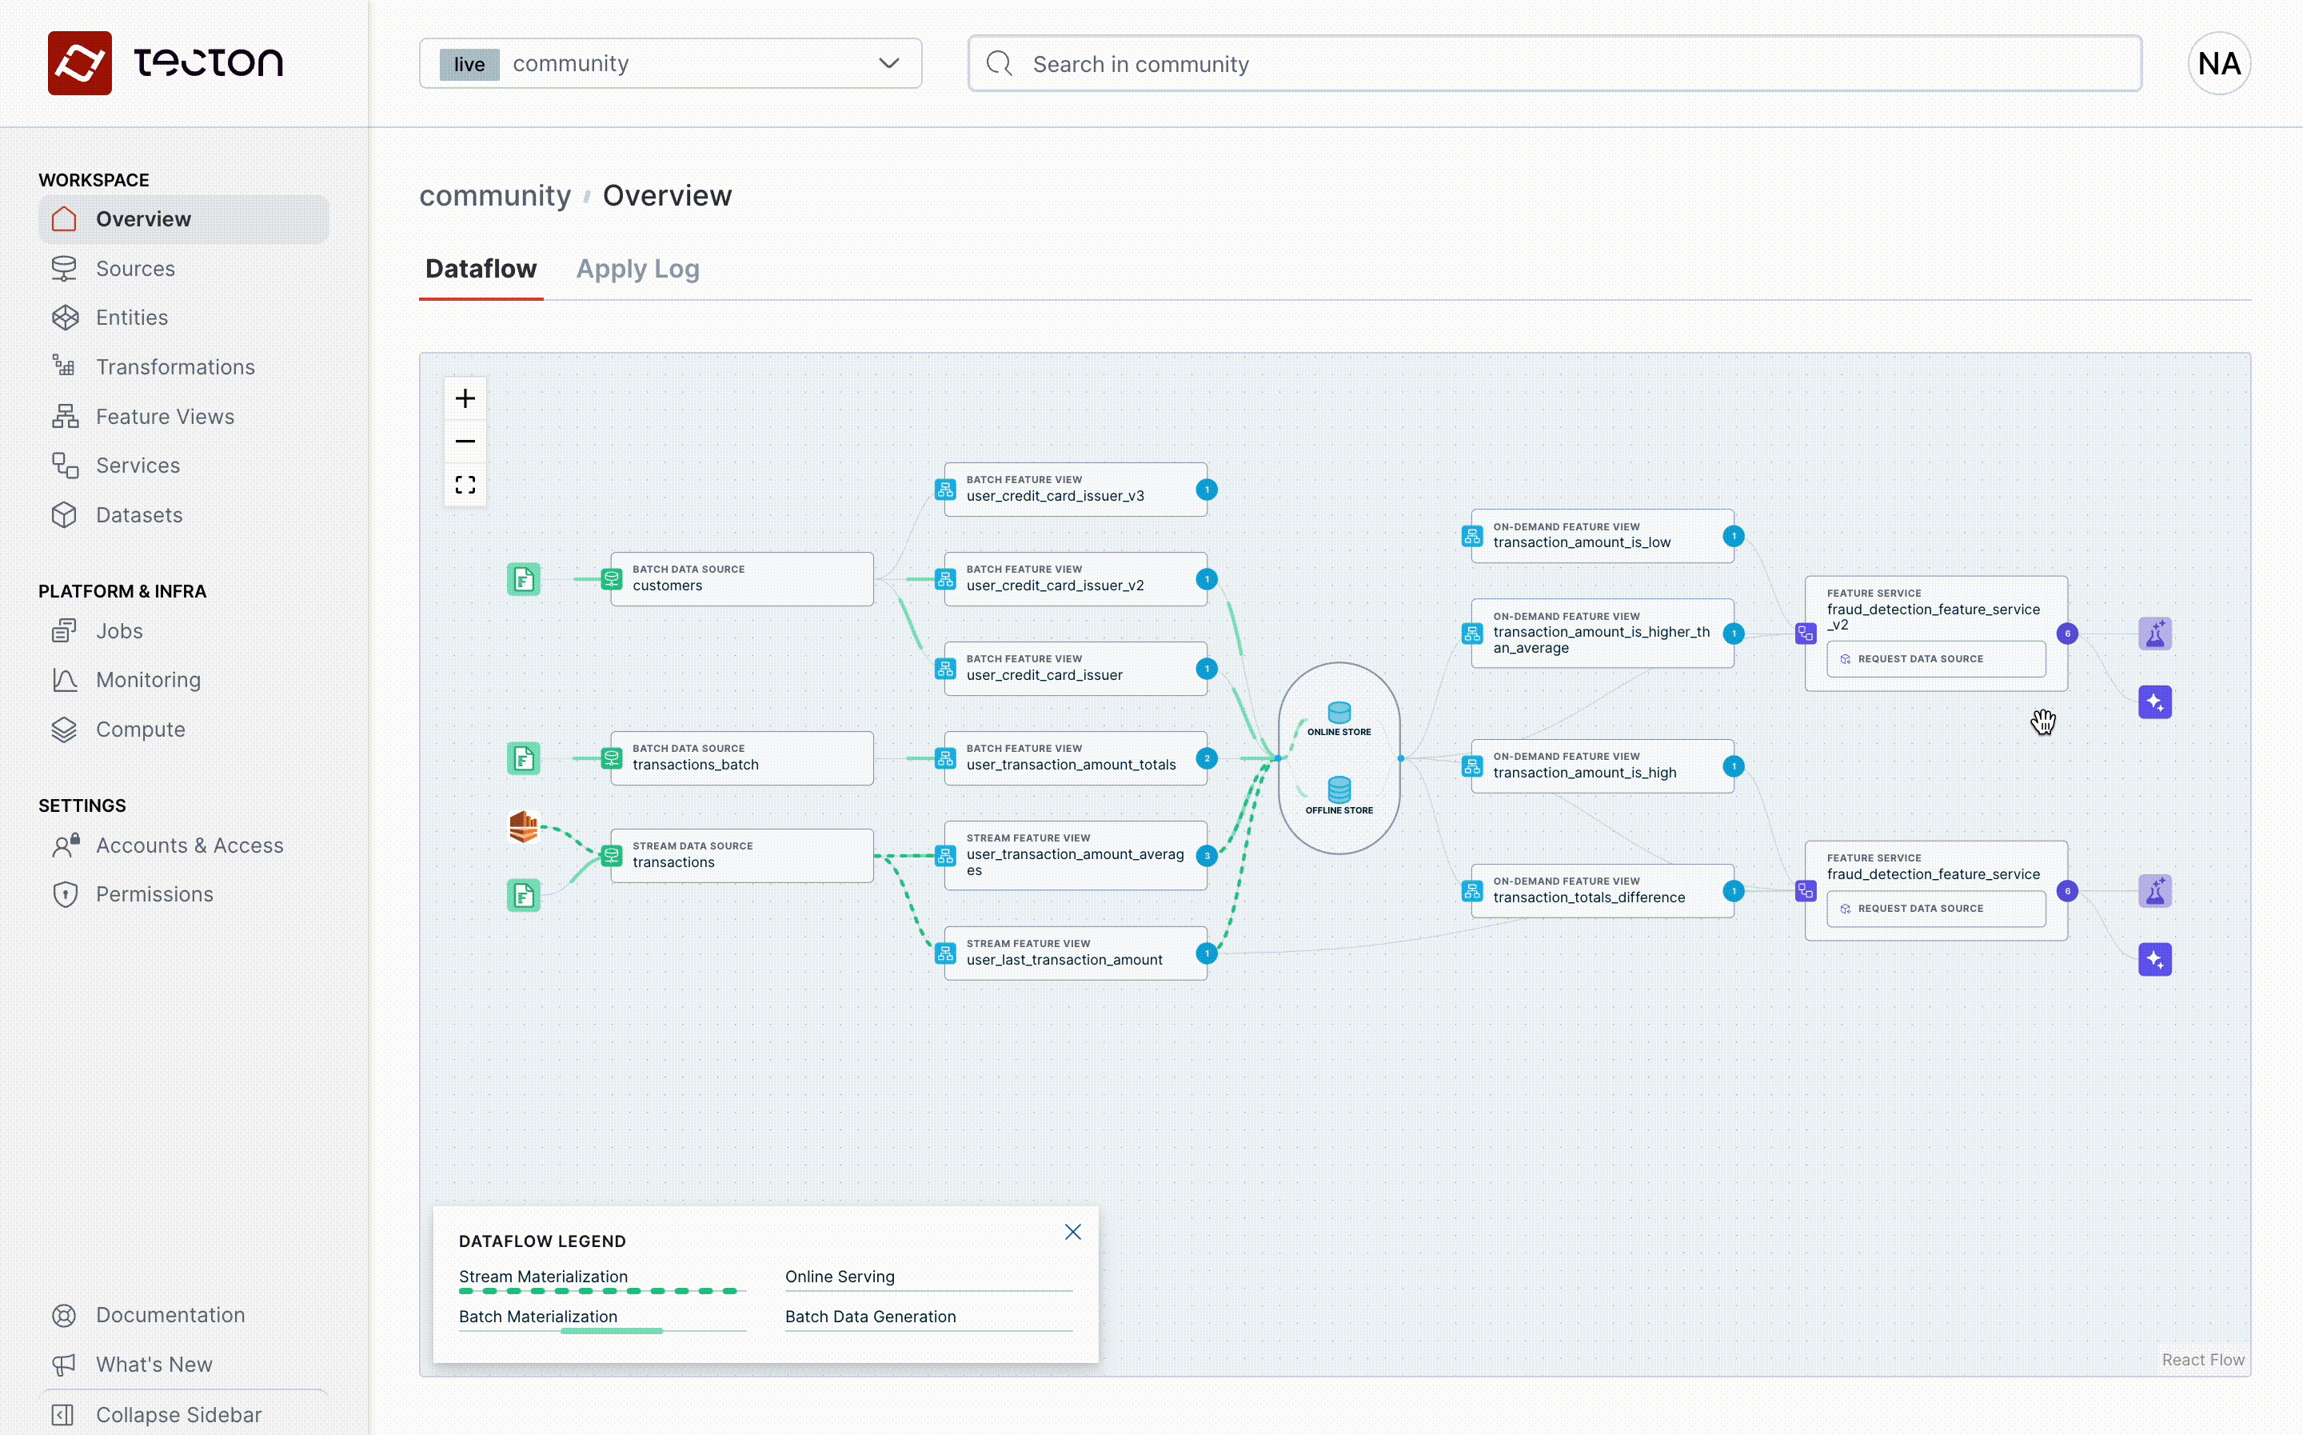Click the file icon below Kinesis icon
This screenshot has width=2303, height=1435.
(x=524, y=895)
